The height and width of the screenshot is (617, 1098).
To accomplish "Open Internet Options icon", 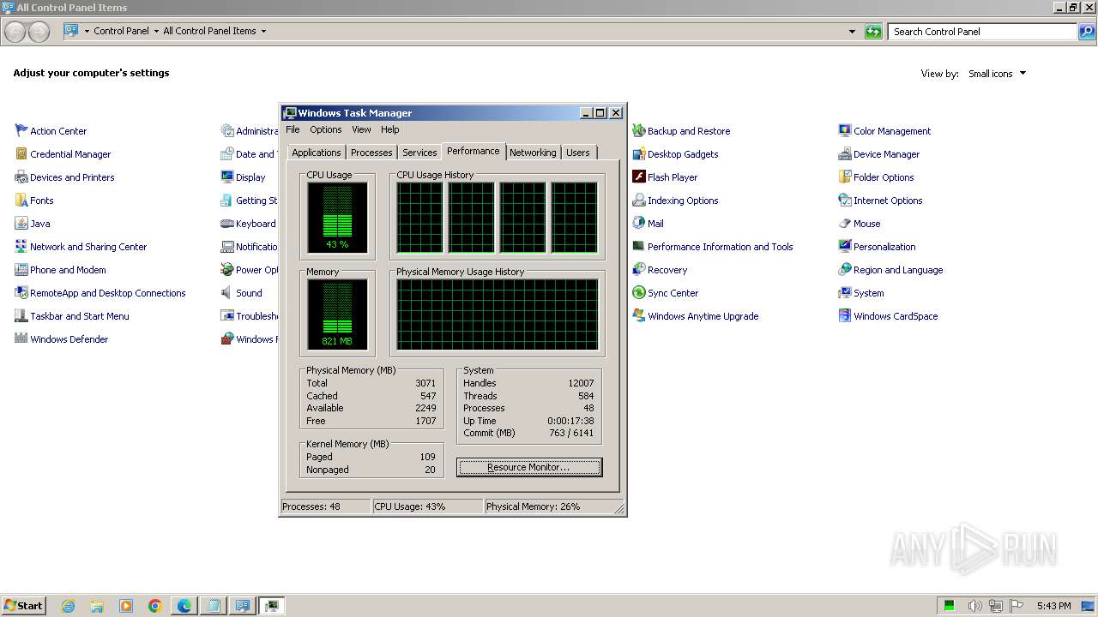I will pos(845,200).
